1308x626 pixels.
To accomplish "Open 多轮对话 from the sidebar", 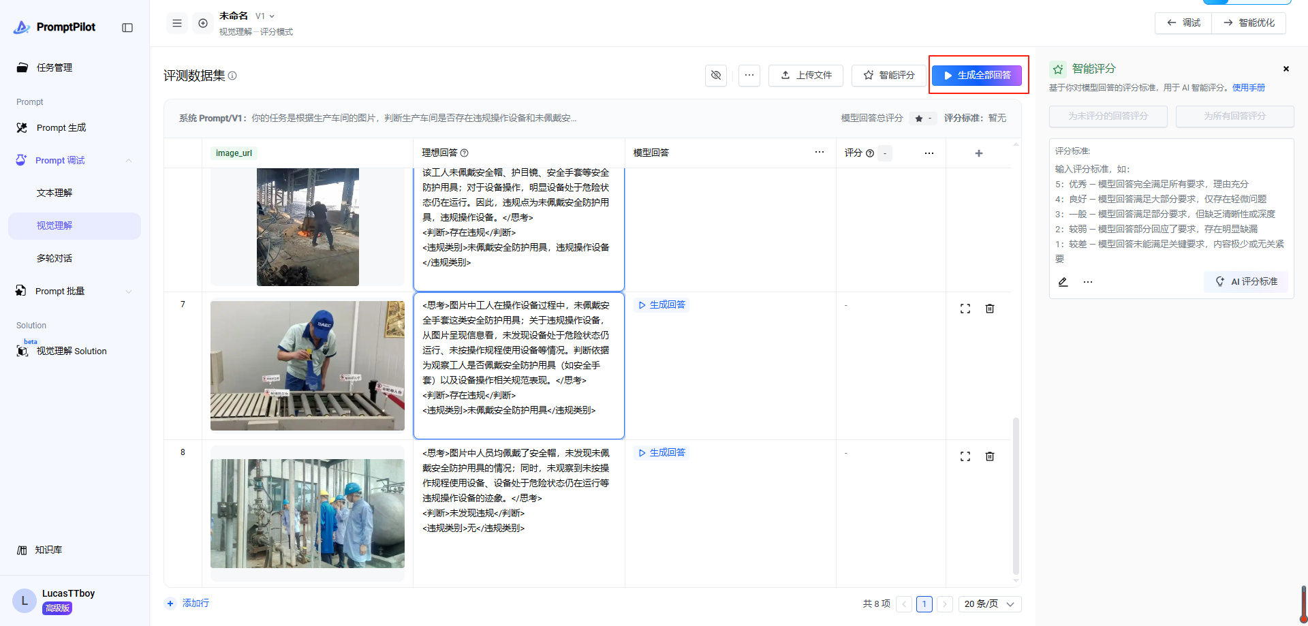I will (54, 259).
